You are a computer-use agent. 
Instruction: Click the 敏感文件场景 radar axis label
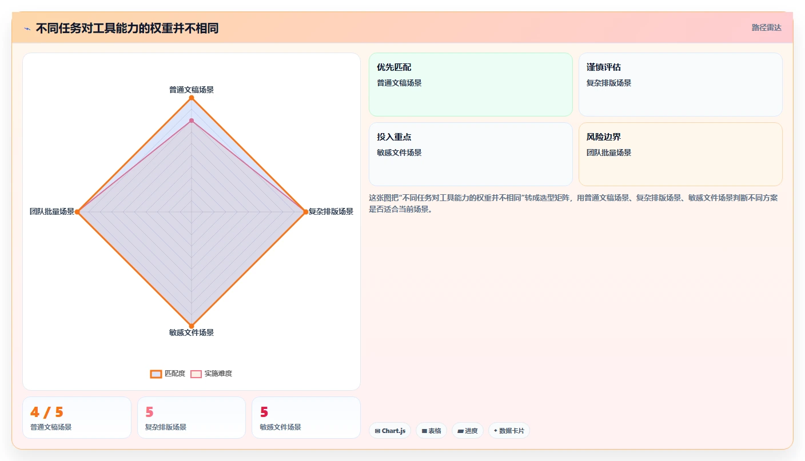pos(192,332)
